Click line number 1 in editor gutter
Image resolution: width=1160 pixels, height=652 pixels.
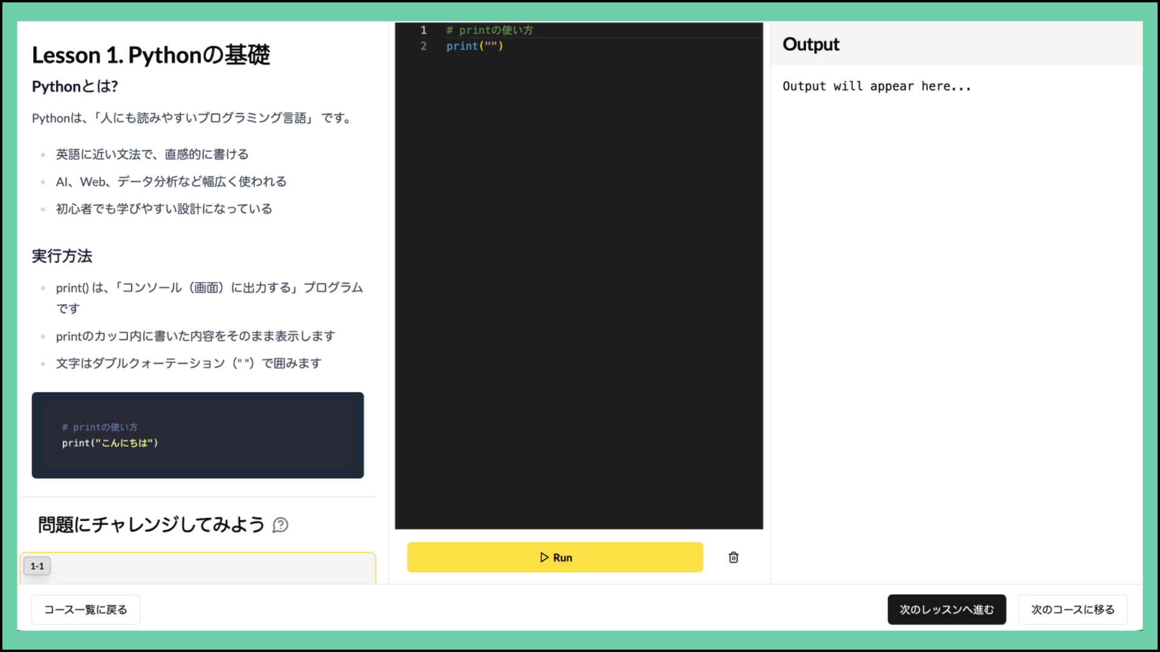tap(424, 30)
